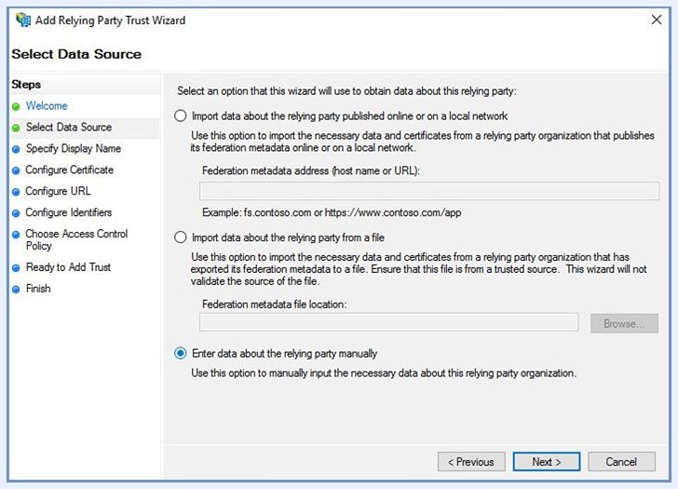Select import relying party data from file option

point(181,238)
